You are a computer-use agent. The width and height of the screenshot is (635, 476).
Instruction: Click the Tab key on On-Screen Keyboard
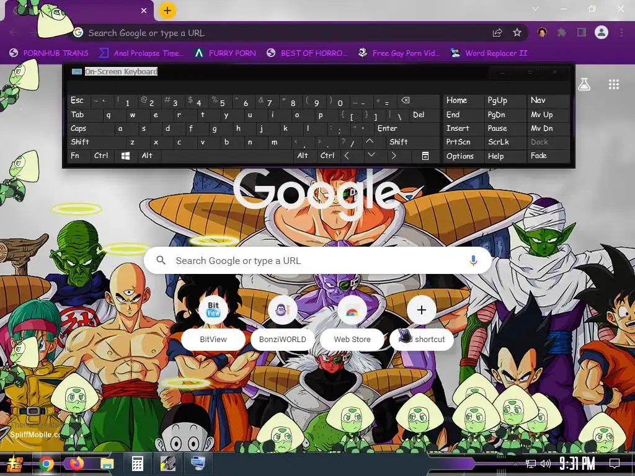click(x=85, y=115)
